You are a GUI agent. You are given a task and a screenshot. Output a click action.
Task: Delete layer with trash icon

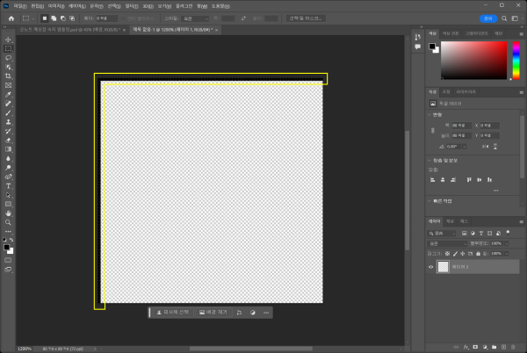[513, 347]
